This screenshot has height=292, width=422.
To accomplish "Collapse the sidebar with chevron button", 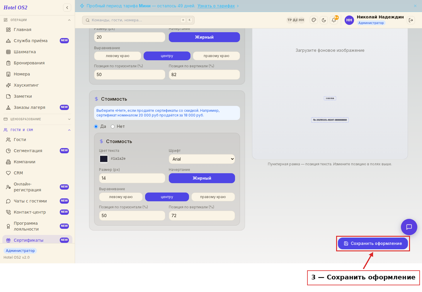I will (x=67, y=8).
